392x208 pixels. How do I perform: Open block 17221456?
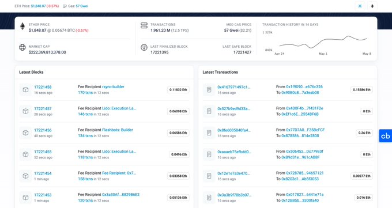pos(43,130)
